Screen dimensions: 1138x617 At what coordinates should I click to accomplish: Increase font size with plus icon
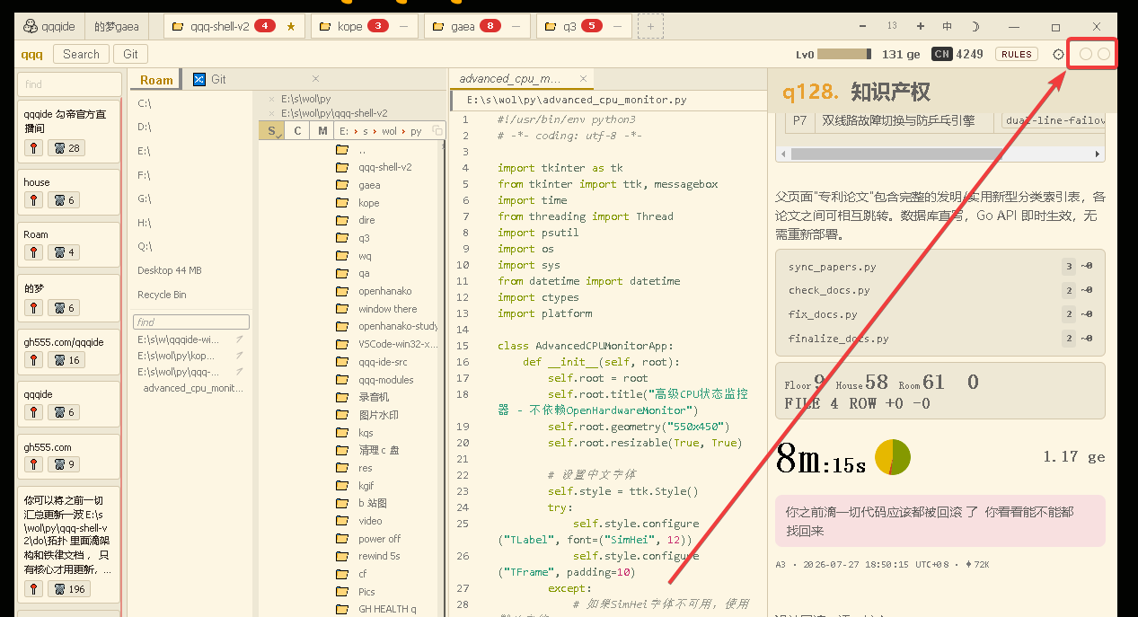point(921,26)
